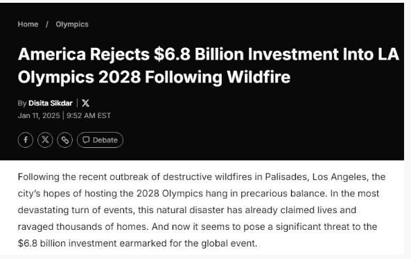This screenshot has height=259, width=411.
Task: Click "$6.8 billion investment" in body text
Action: (x=67, y=243)
